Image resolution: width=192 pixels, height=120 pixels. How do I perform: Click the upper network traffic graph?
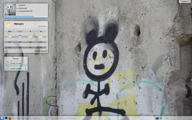[16, 63]
